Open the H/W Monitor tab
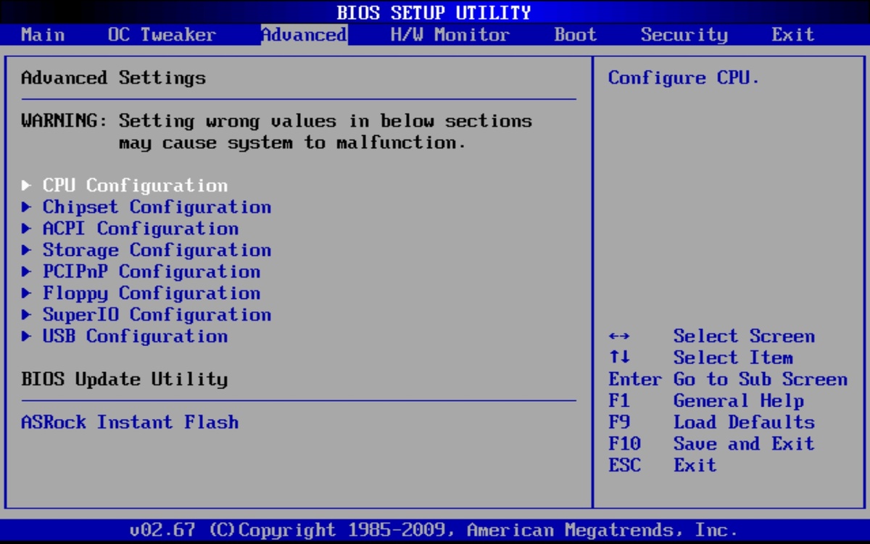 449,35
